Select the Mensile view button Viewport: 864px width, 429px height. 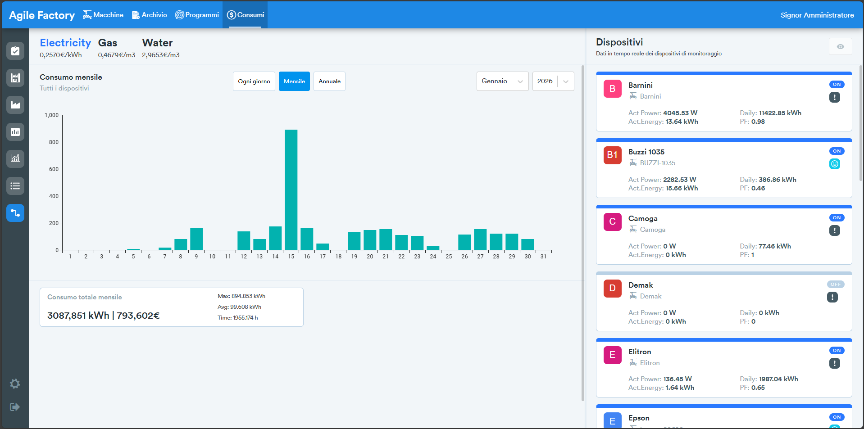(x=294, y=81)
